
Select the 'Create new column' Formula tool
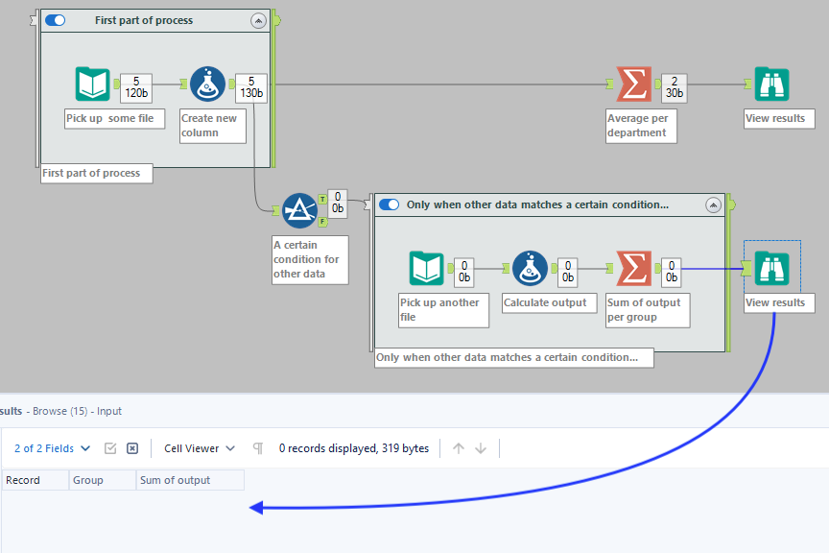(207, 84)
